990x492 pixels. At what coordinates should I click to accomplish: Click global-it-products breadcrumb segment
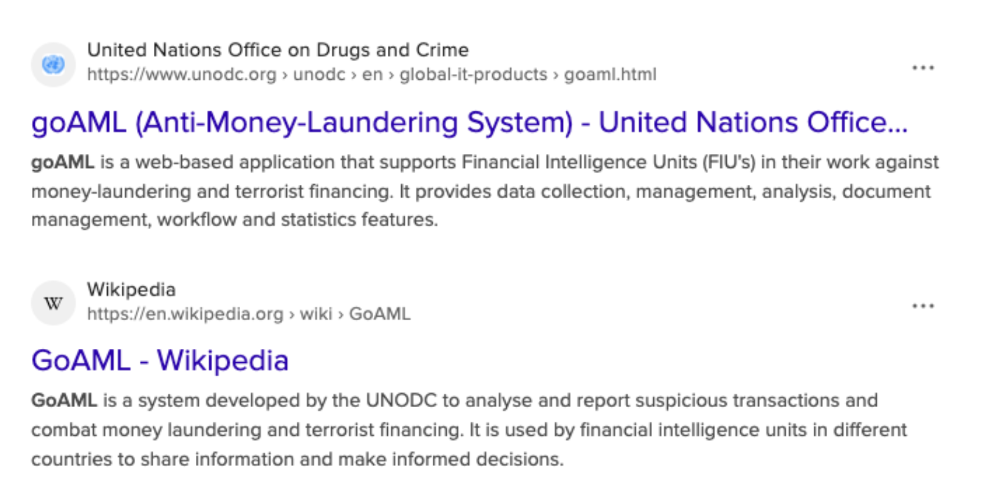point(473,75)
